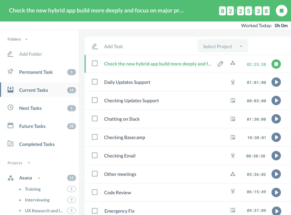
Task: Open the Permanent Task folder
Action: [x=36, y=72]
